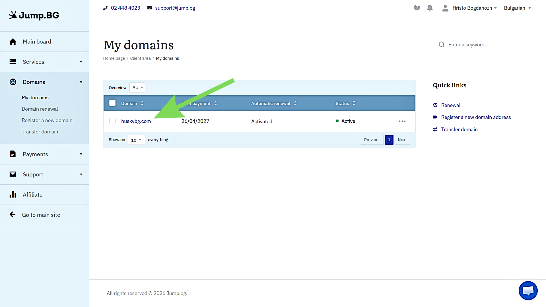Image resolution: width=546 pixels, height=307 pixels.
Task: Open the Show on 10 entries dropdown
Action: tap(136, 140)
